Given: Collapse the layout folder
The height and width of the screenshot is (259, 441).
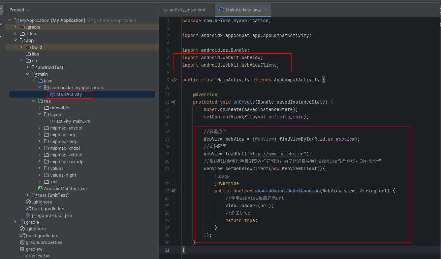Looking at the screenshot, I should pos(40,114).
